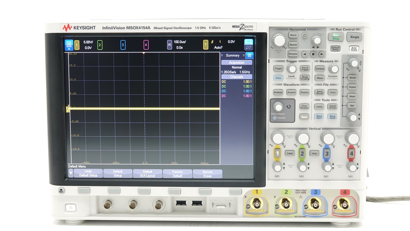Image resolution: width=410 pixels, height=231 pixels.
Task: Push the Force Trigger button
Action: point(305,69)
